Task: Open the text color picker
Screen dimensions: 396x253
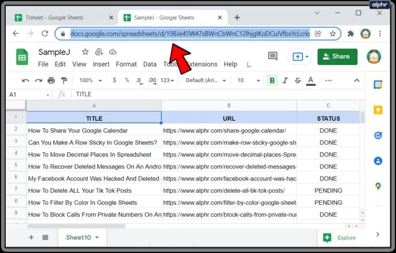Action: tap(310, 80)
